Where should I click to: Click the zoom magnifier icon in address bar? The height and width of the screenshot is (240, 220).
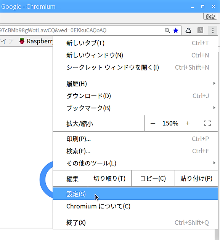tap(167, 30)
